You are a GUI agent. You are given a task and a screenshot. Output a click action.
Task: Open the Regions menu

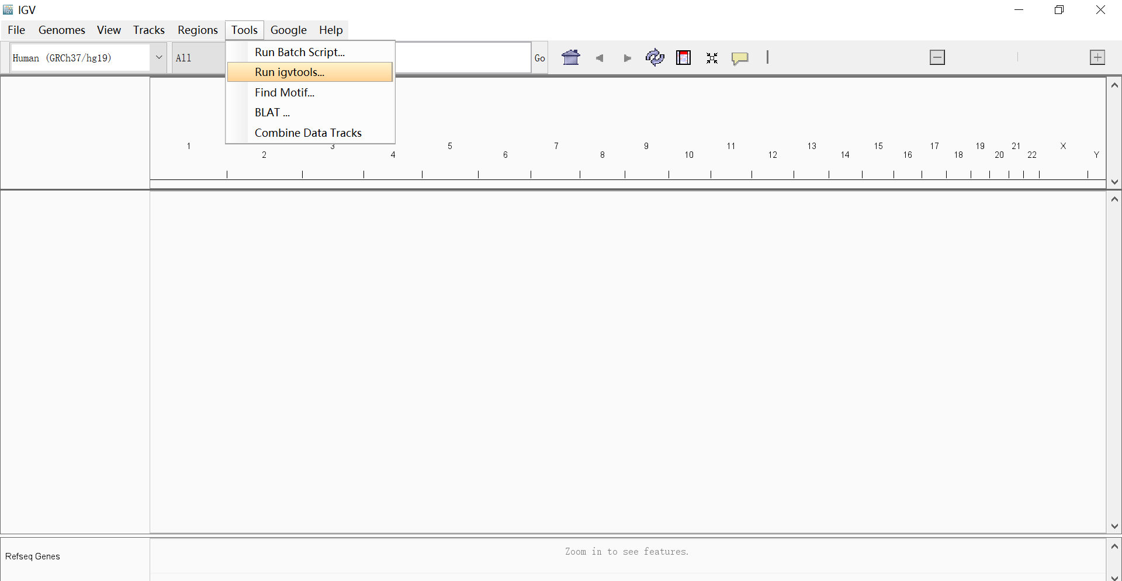pyautogui.click(x=198, y=30)
